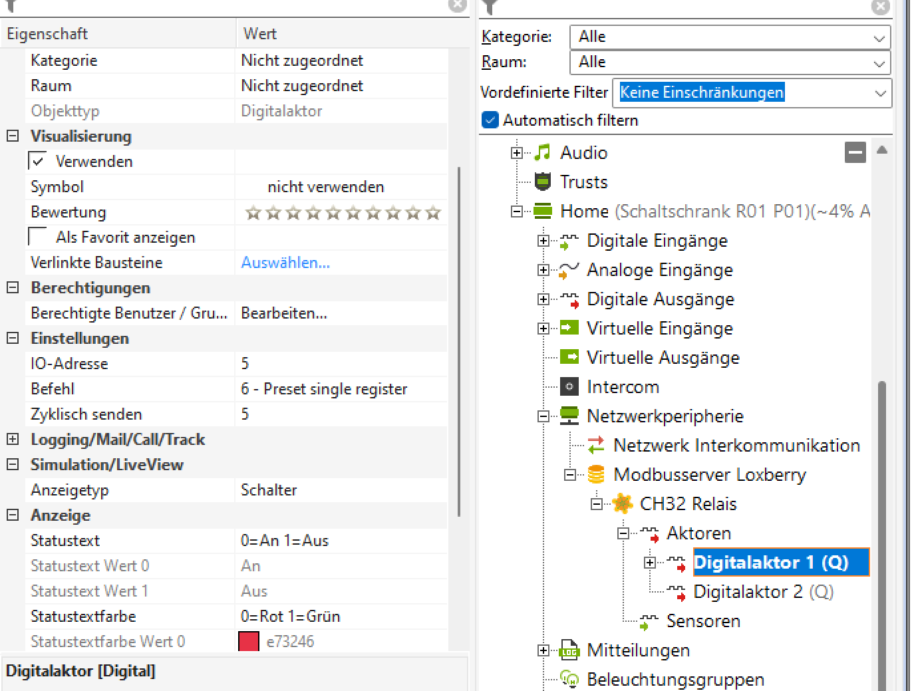Screen dimensions: 912x691
Task: Click the Trusts shield icon
Action: (x=543, y=182)
